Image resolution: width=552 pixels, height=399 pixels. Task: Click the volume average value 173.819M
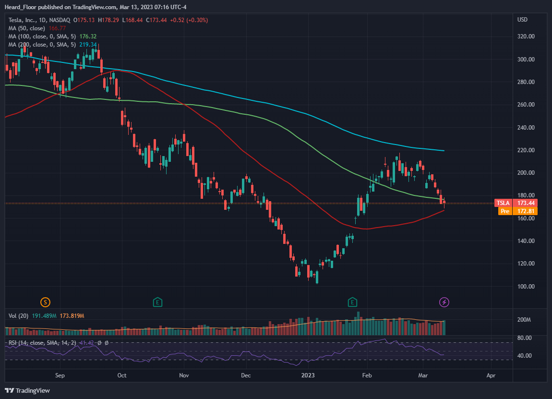pos(72,316)
